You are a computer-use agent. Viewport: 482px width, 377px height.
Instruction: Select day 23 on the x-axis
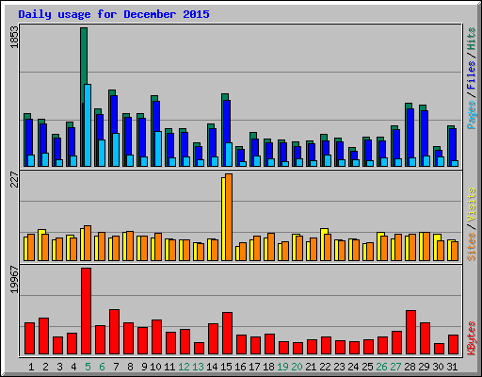(339, 367)
